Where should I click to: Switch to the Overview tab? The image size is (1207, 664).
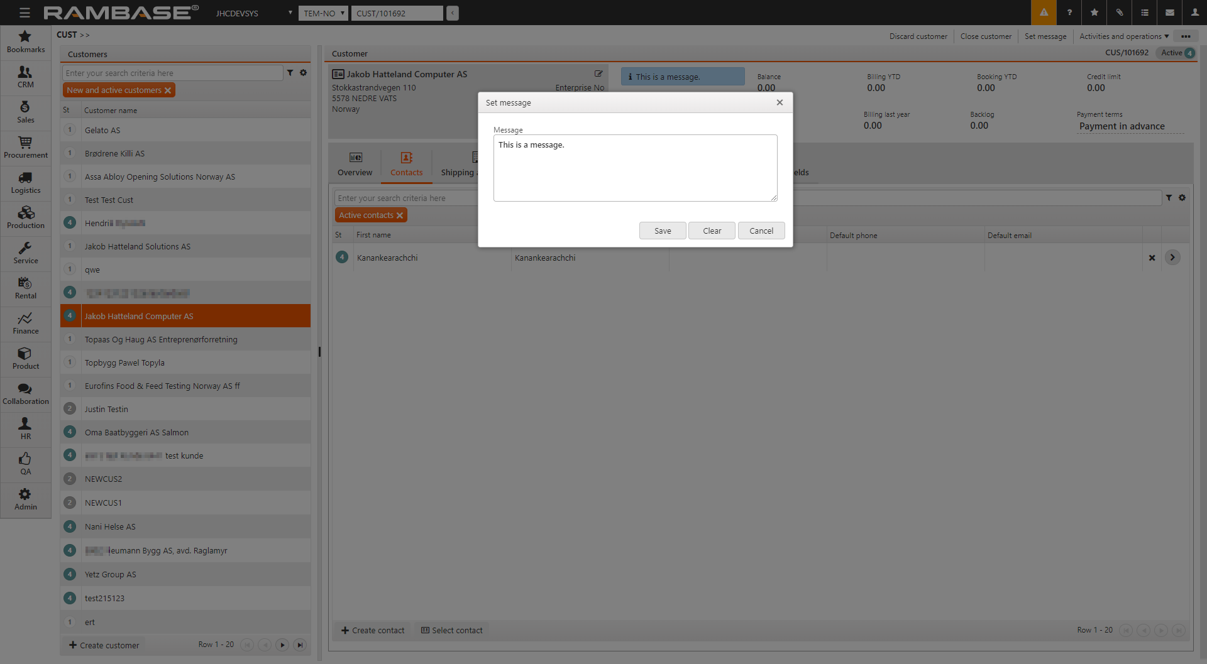(355, 164)
